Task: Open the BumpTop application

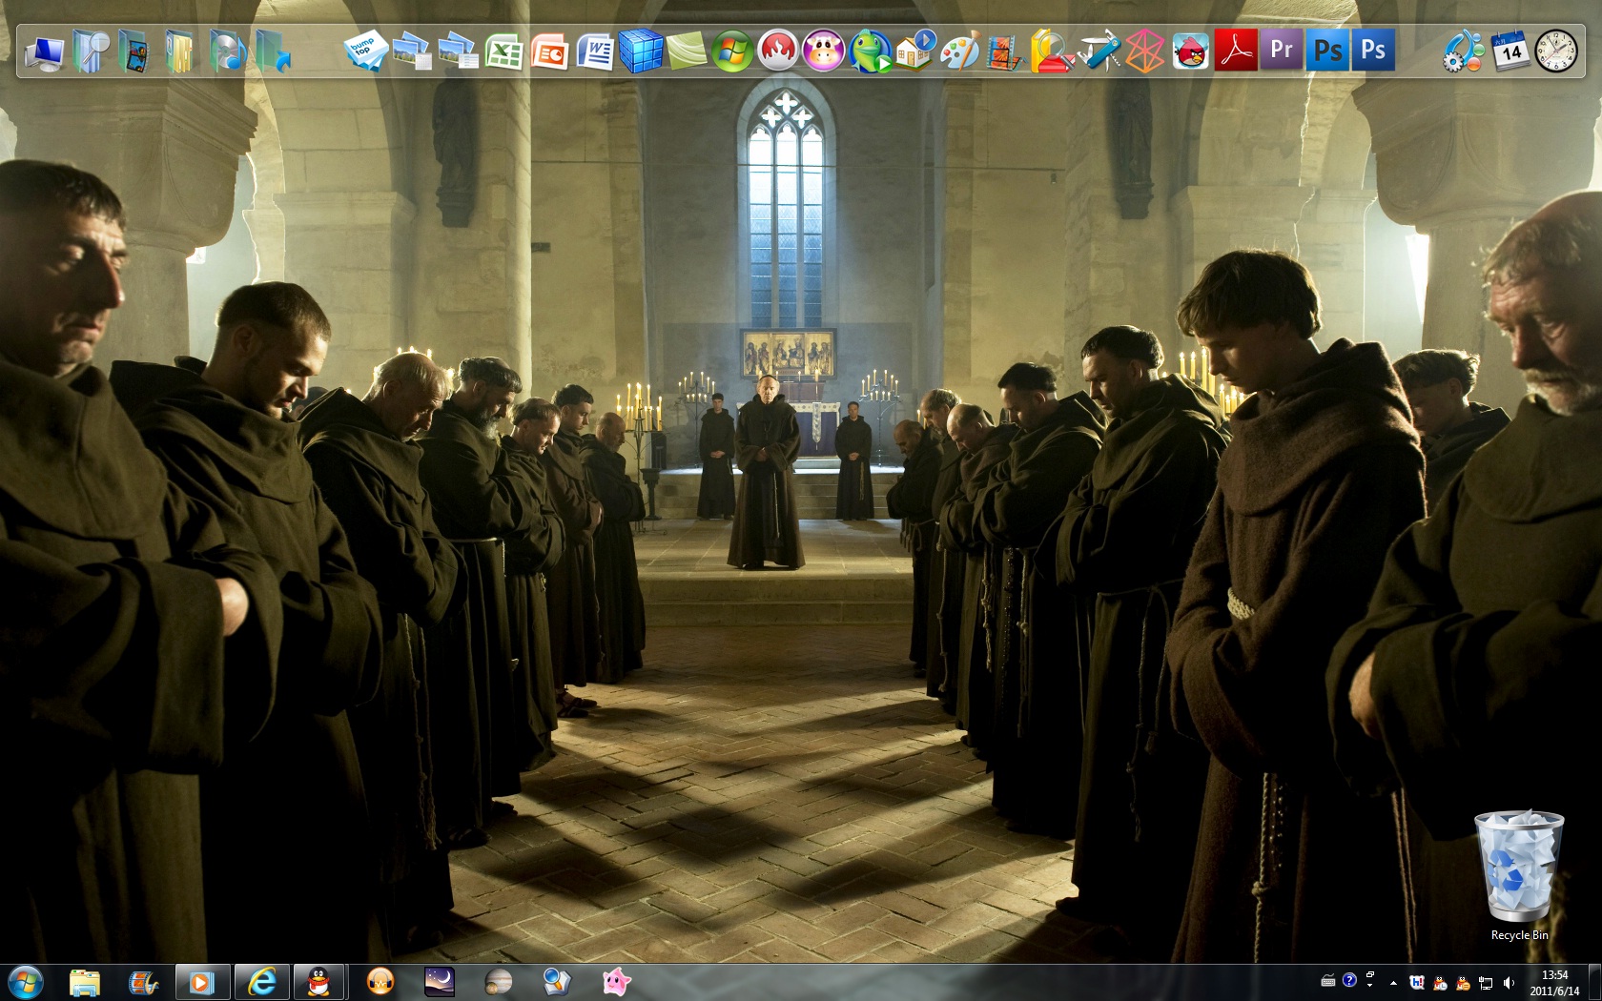Action: point(364,51)
